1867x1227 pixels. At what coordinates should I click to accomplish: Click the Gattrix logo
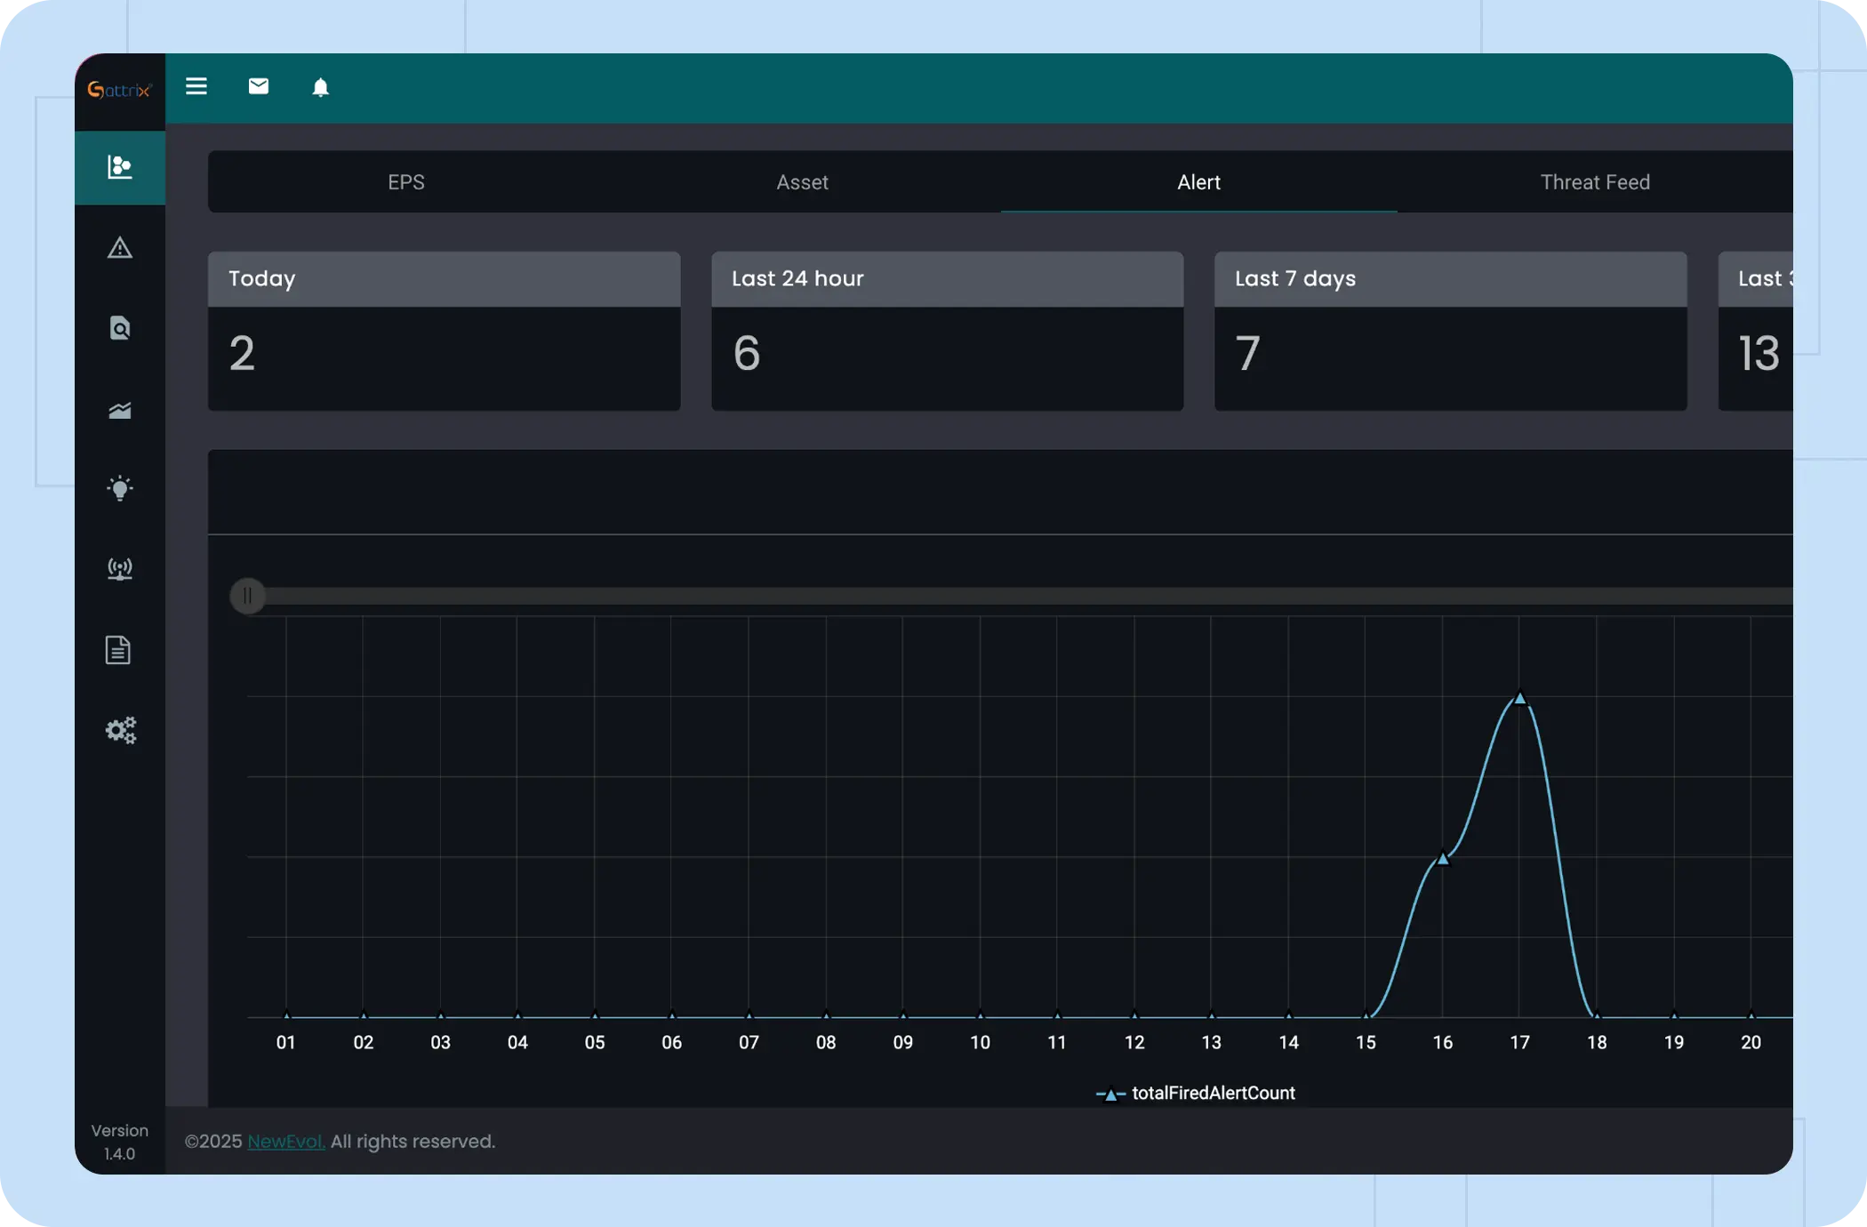coord(120,90)
